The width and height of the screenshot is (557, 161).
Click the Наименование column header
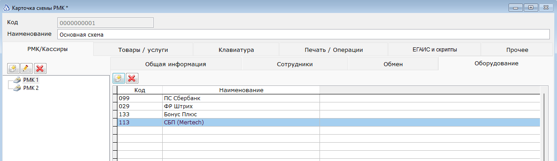(x=241, y=90)
